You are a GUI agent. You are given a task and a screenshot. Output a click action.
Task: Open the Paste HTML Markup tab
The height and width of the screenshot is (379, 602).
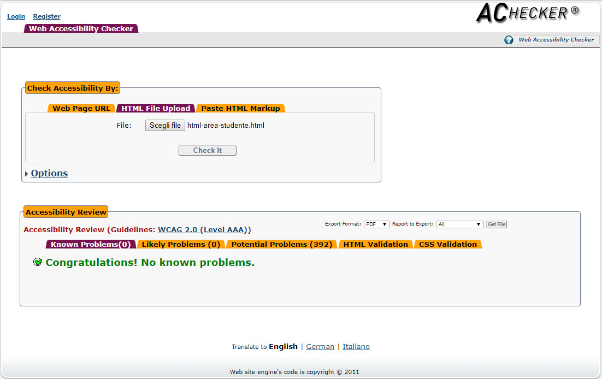(x=240, y=108)
